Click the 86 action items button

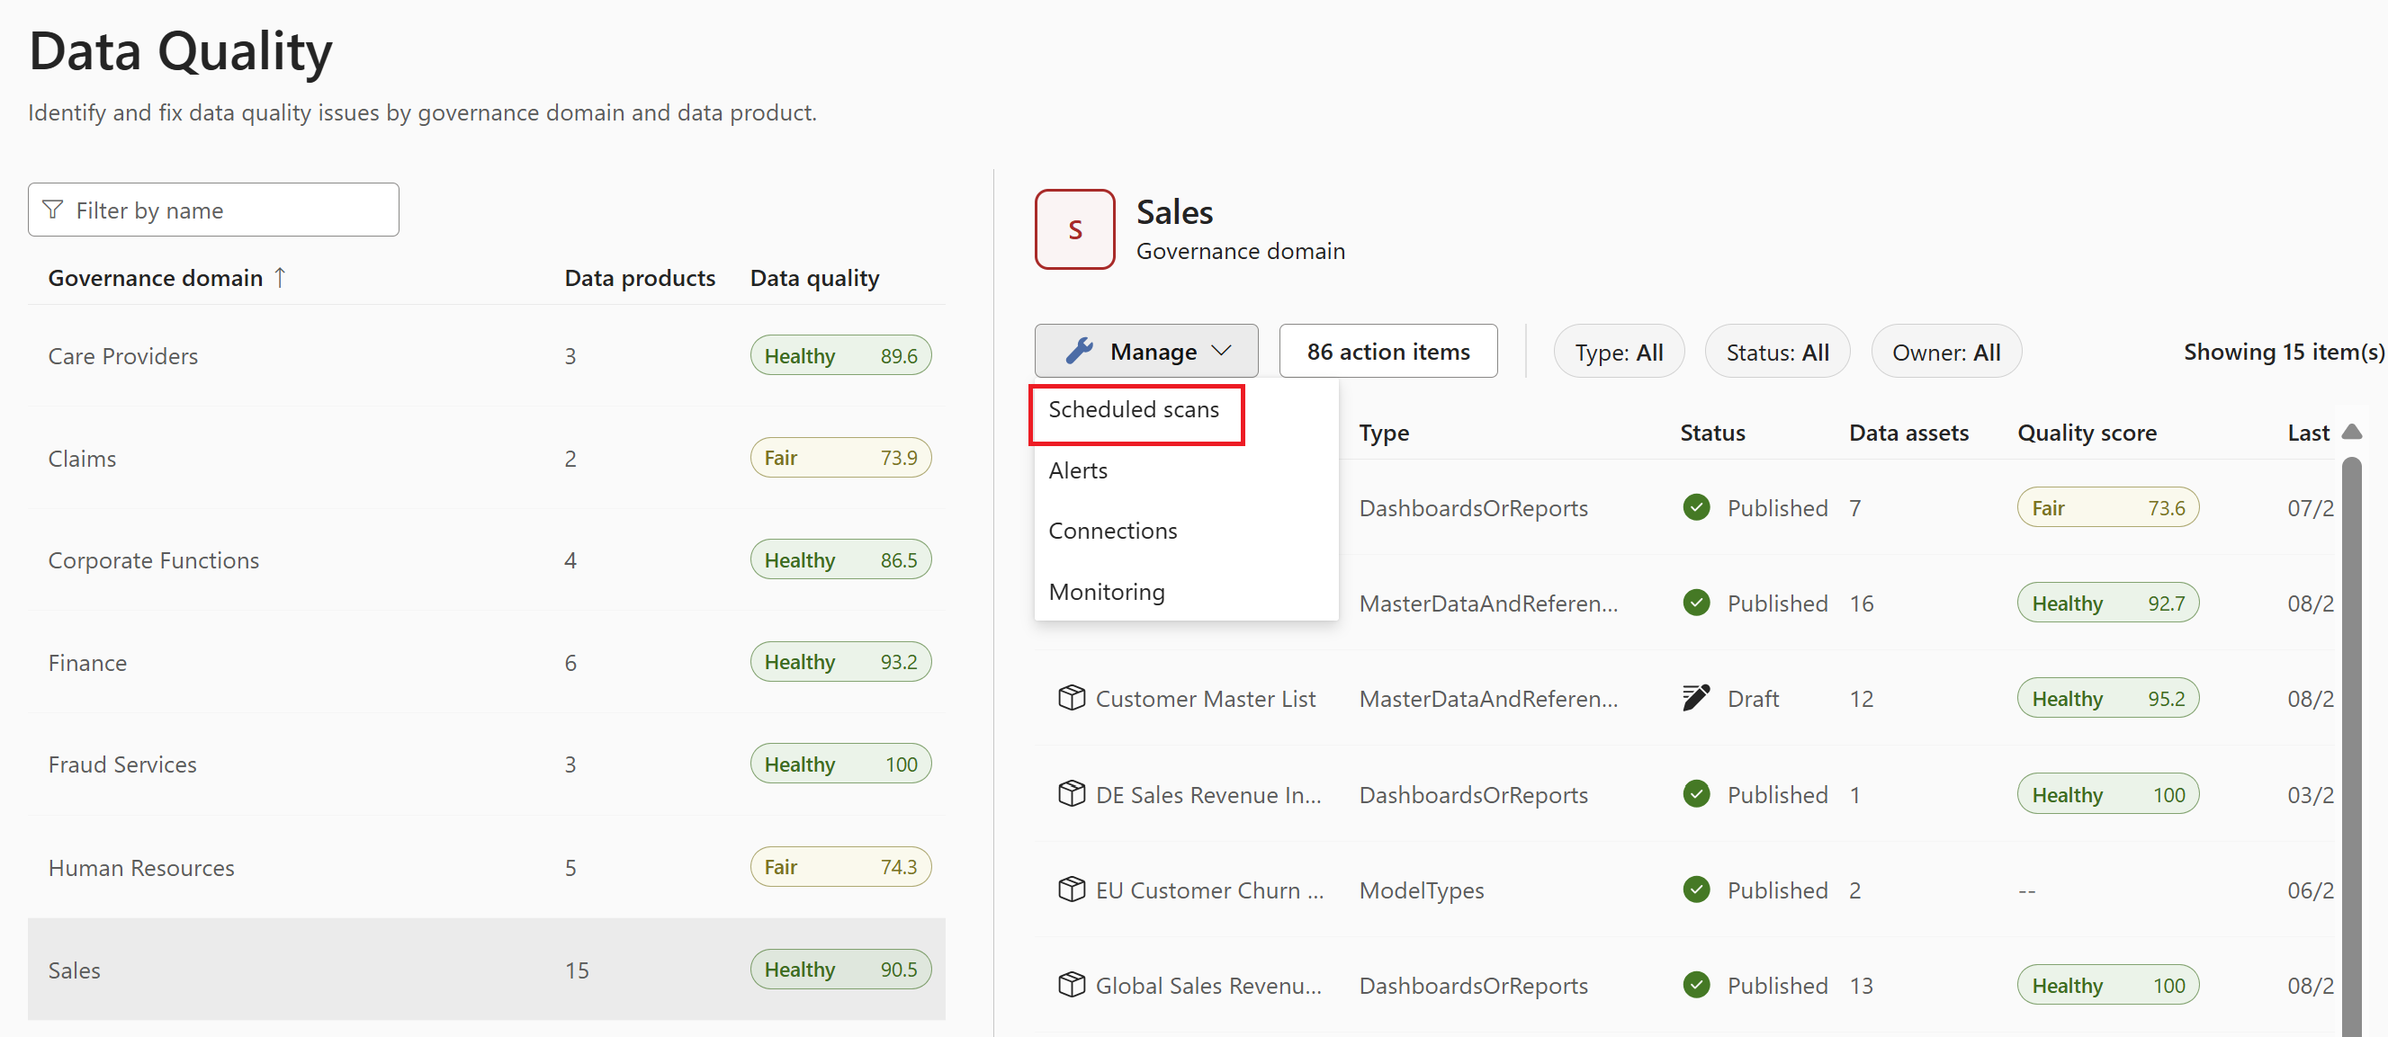(x=1386, y=352)
